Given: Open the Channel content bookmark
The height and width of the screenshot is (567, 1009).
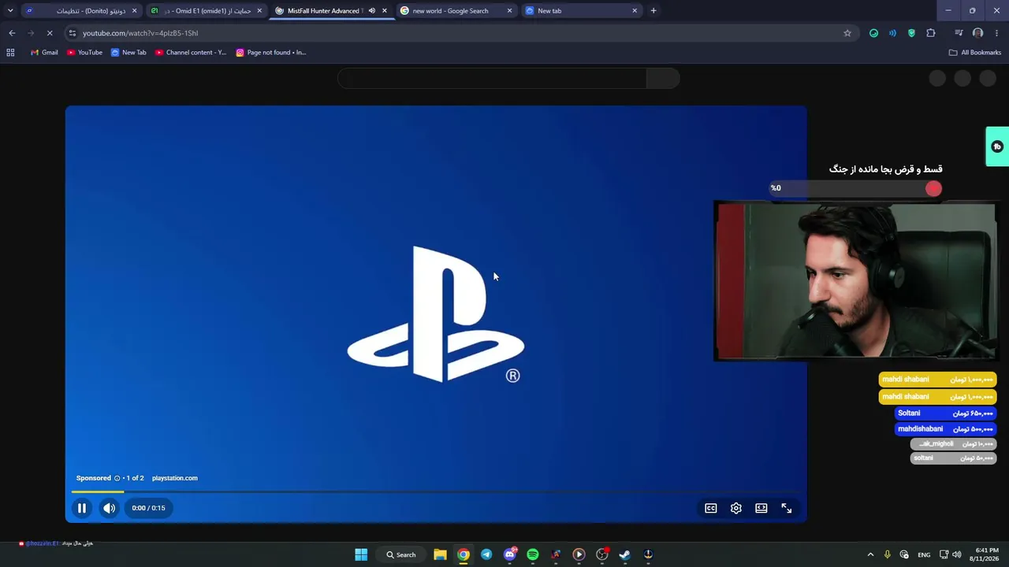Looking at the screenshot, I should [x=191, y=53].
